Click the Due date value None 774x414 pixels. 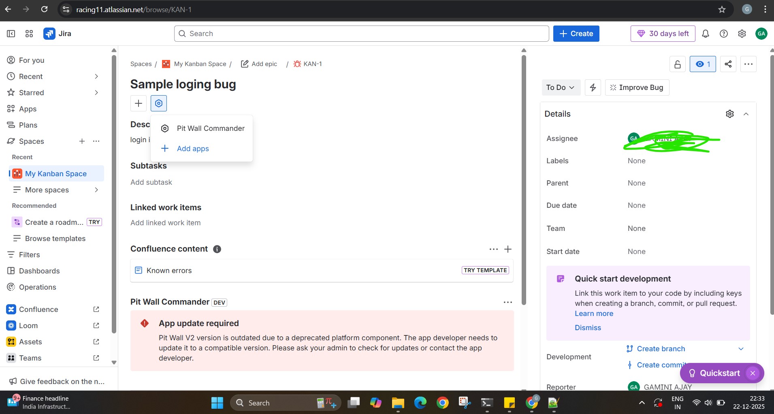(x=636, y=205)
